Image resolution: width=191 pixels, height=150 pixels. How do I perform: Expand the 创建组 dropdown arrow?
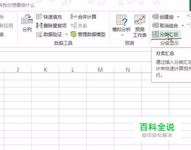pos(178,17)
